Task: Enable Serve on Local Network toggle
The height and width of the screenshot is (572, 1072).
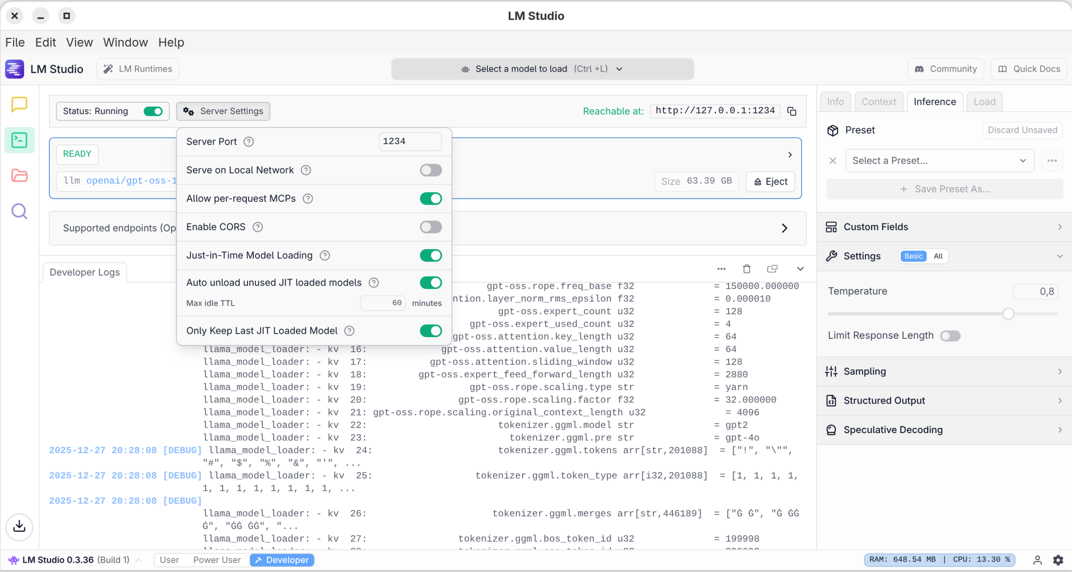Action: pos(430,170)
